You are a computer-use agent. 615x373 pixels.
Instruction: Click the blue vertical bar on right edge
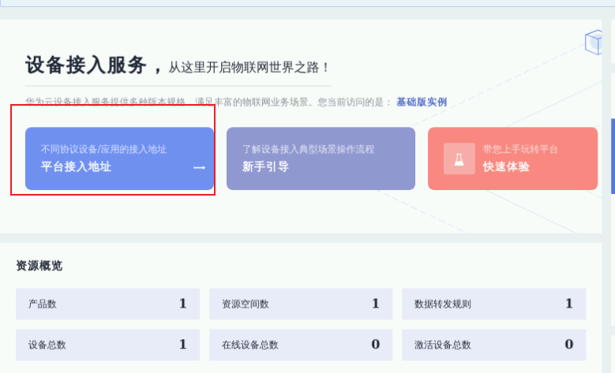point(613,156)
